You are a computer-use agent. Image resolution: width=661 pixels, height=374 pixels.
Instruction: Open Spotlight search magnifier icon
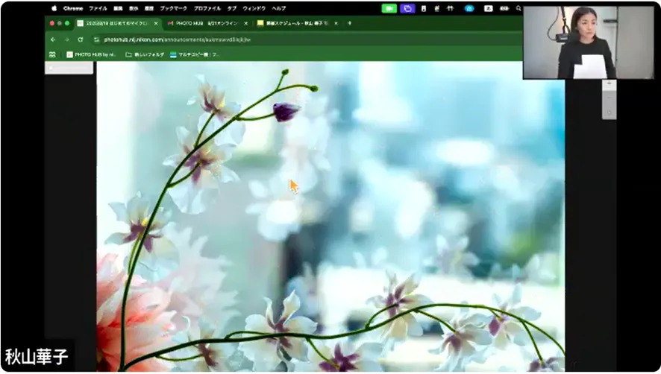(519, 8)
